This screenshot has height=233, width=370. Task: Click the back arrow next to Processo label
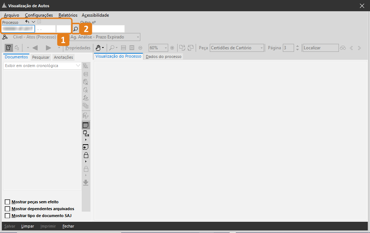27,22
